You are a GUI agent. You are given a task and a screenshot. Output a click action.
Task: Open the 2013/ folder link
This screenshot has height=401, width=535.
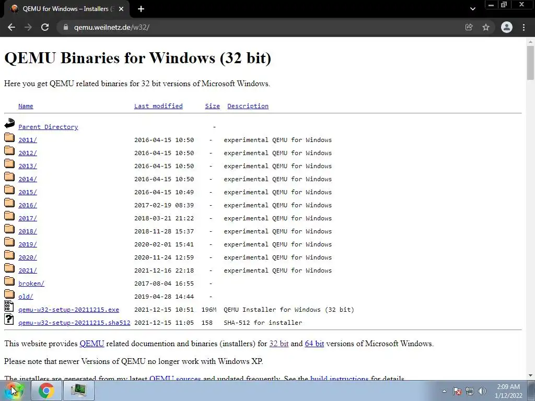[x=27, y=166]
